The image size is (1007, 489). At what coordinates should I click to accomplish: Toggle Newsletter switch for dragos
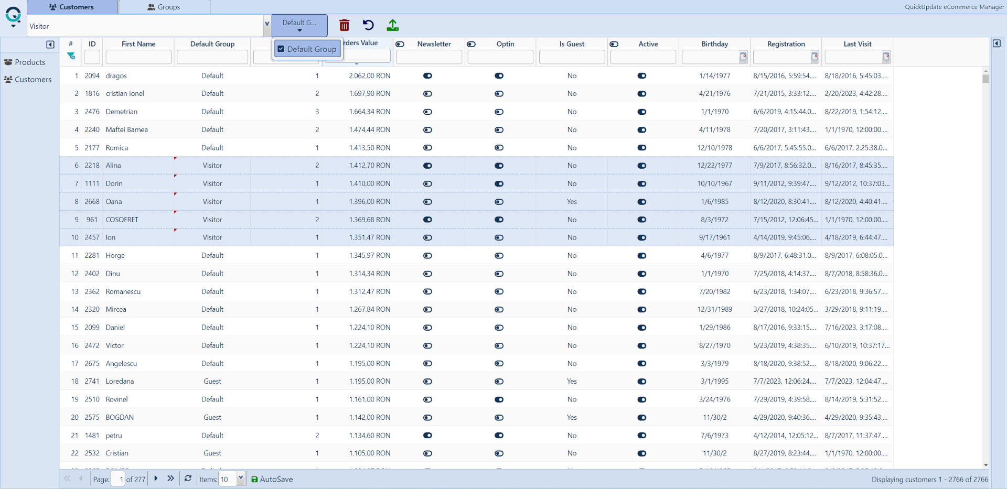(x=427, y=76)
